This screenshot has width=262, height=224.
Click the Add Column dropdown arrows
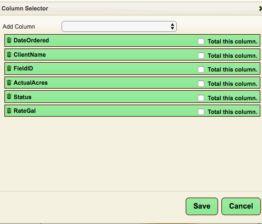[172, 26]
